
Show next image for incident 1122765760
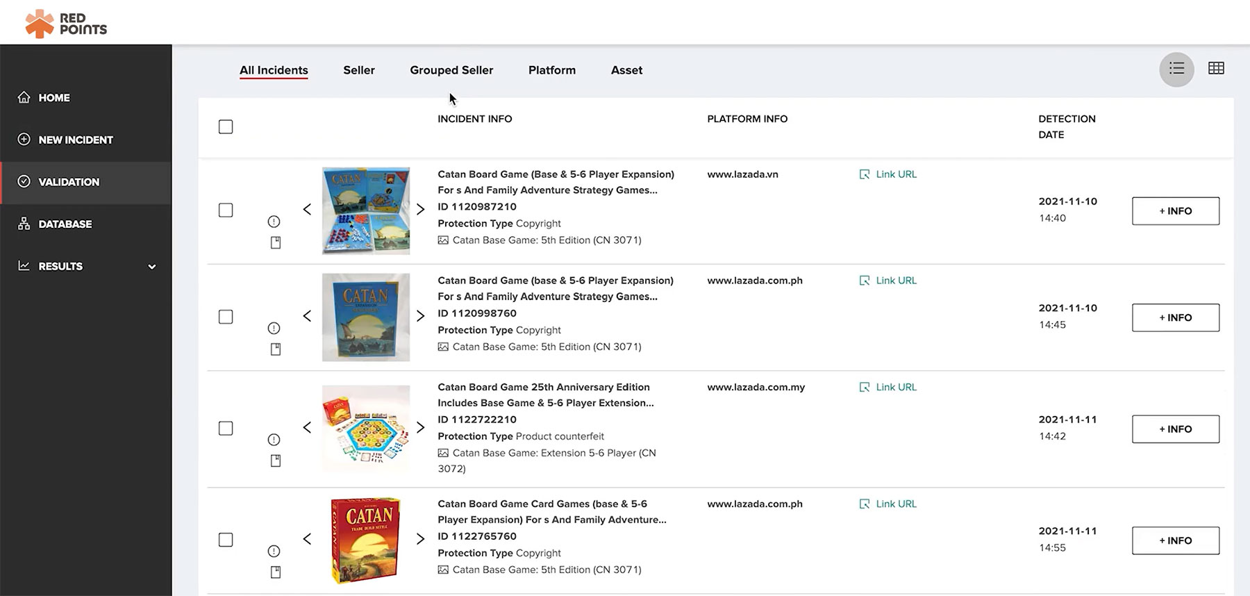tap(420, 539)
